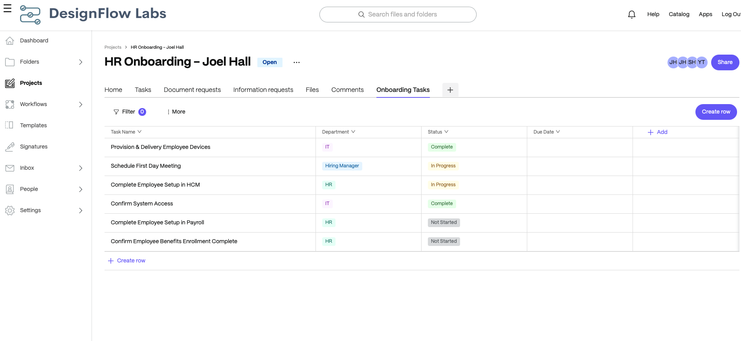This screenshot has height=341, width=741.
Task: Click the YT member avatar
Action: coord(701,62)
